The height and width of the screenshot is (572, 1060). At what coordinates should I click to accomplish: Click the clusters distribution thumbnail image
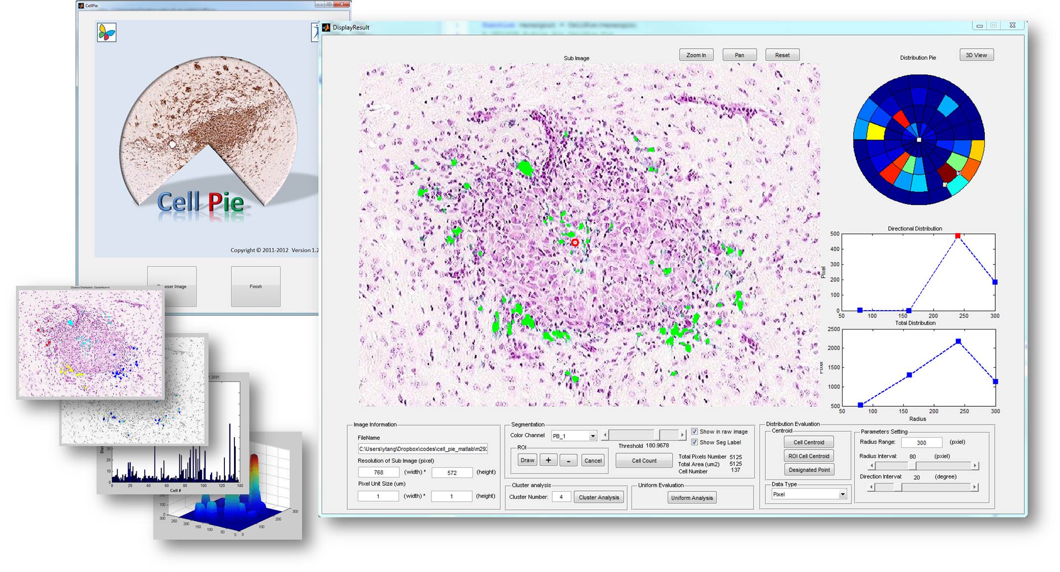(x=91, y=343)
